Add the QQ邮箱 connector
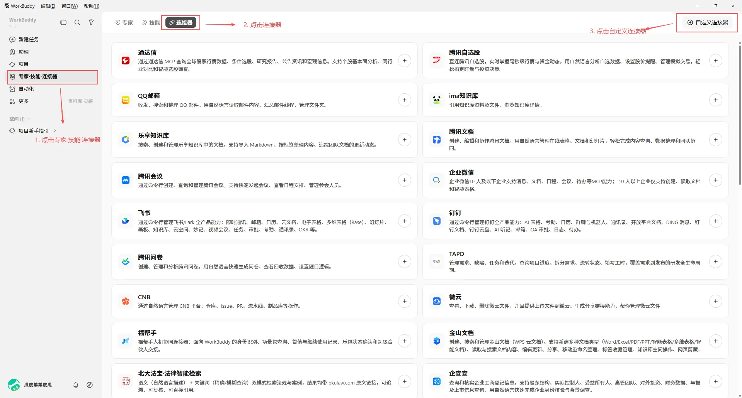This screenshot has height=398, width=742. click(405, 100)
